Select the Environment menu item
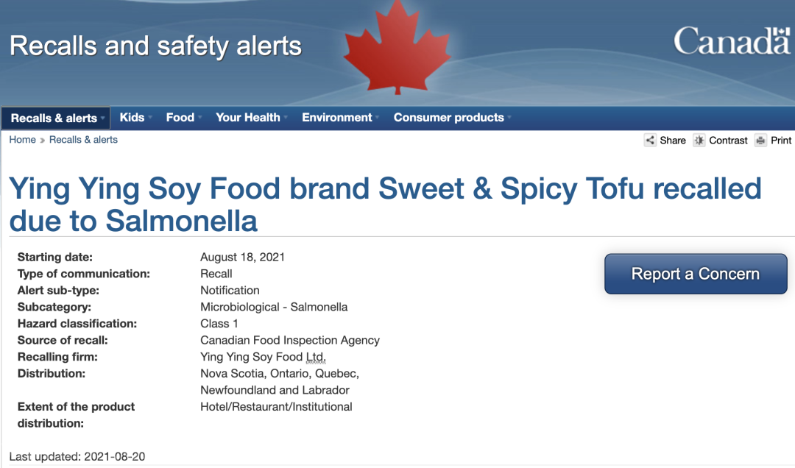This screenshot has height=468, width=795. pyautogui.click(x=336, y=118)
